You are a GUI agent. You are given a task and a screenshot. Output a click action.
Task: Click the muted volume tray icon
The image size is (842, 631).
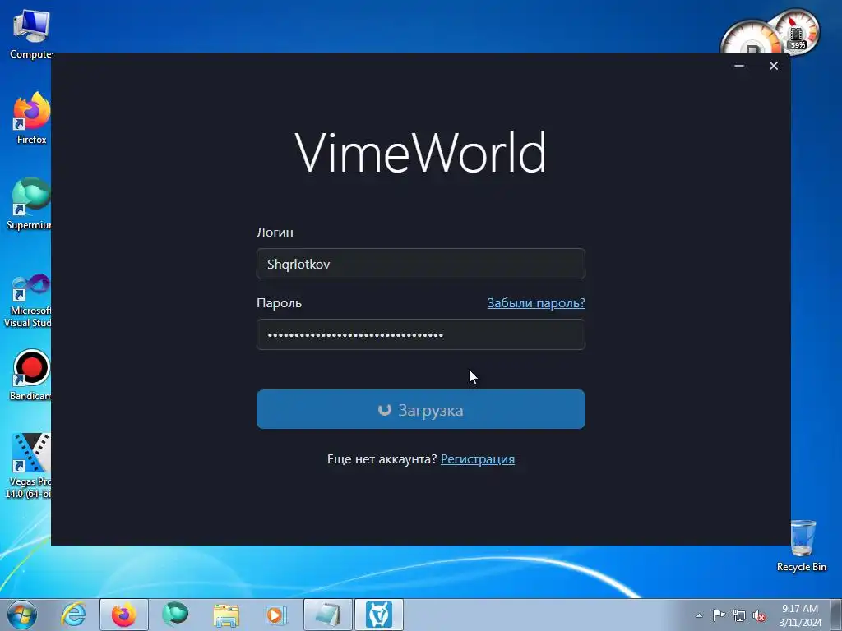click(x=759, y=615)
